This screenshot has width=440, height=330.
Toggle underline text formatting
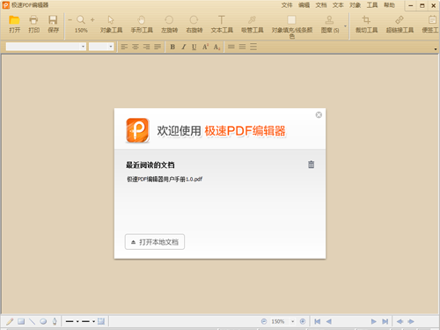(x=194, y=47)
